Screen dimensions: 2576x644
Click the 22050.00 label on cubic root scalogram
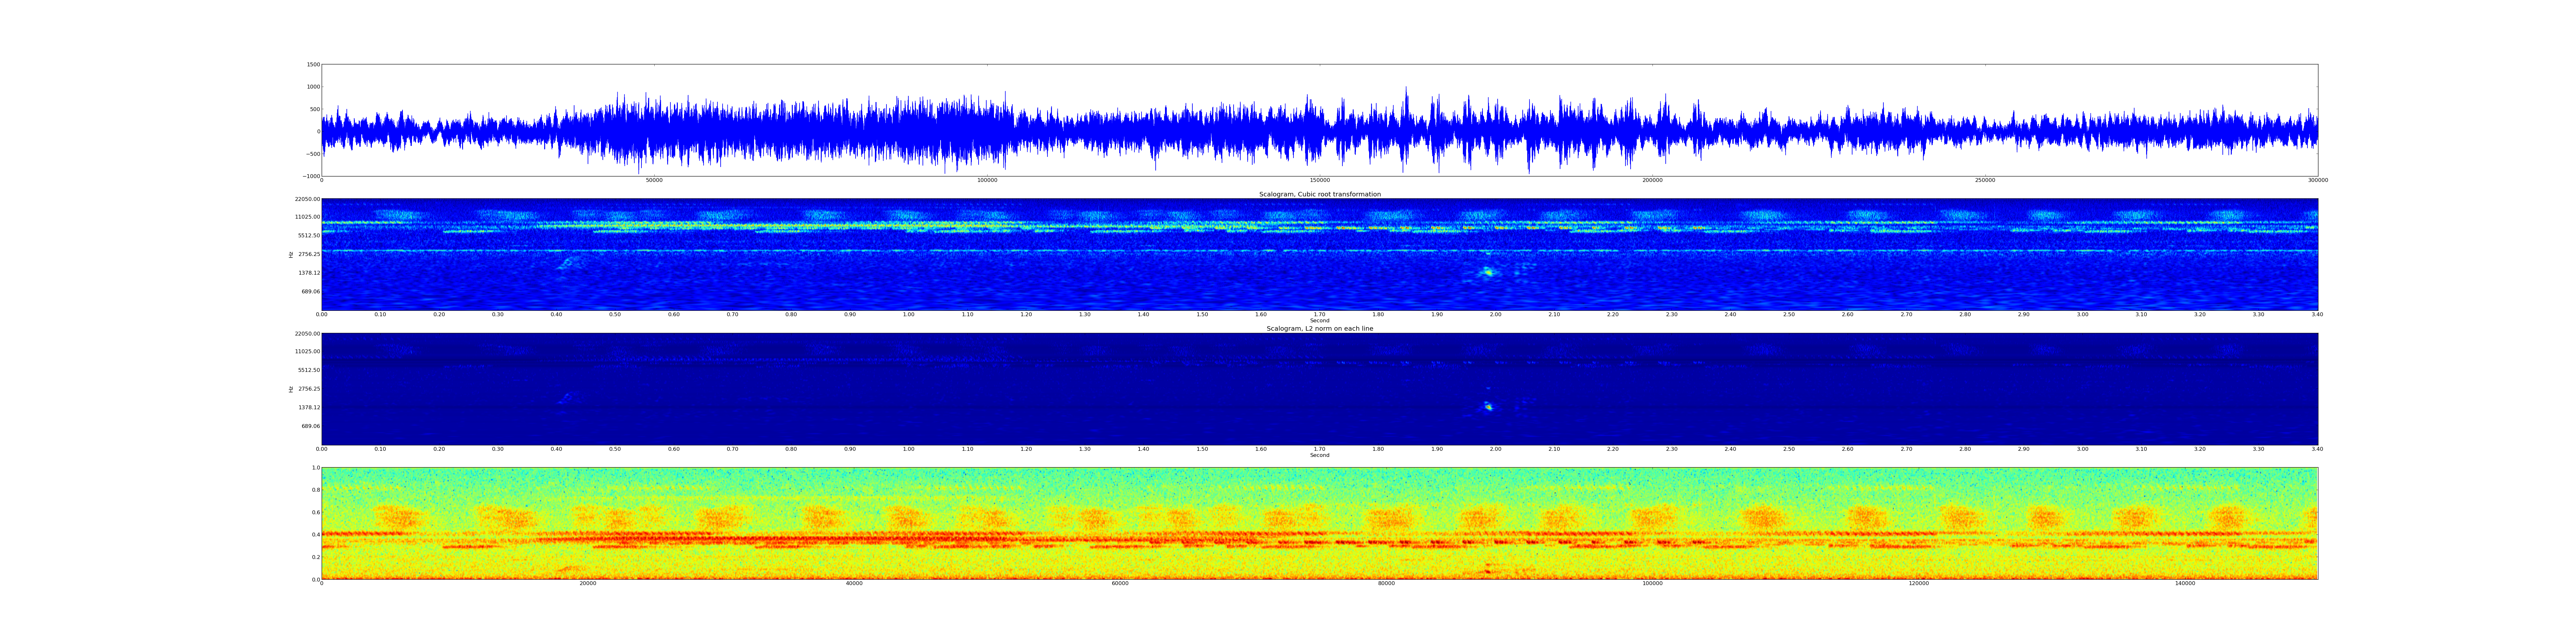click(x=307, y=199)
